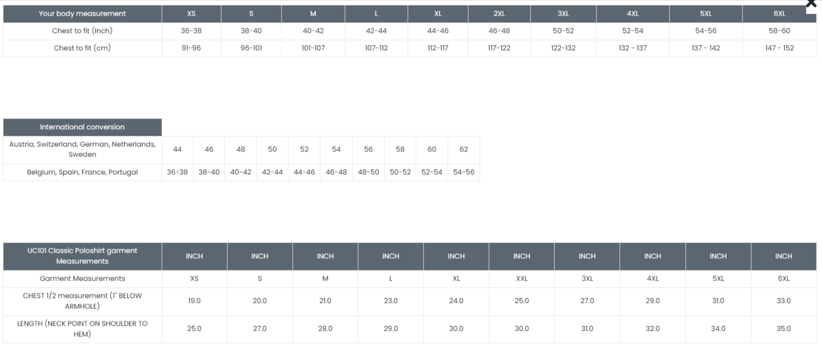822x350 pixels.
Task: Select the 91-96 chest cm cell
Action: (191, 48)
